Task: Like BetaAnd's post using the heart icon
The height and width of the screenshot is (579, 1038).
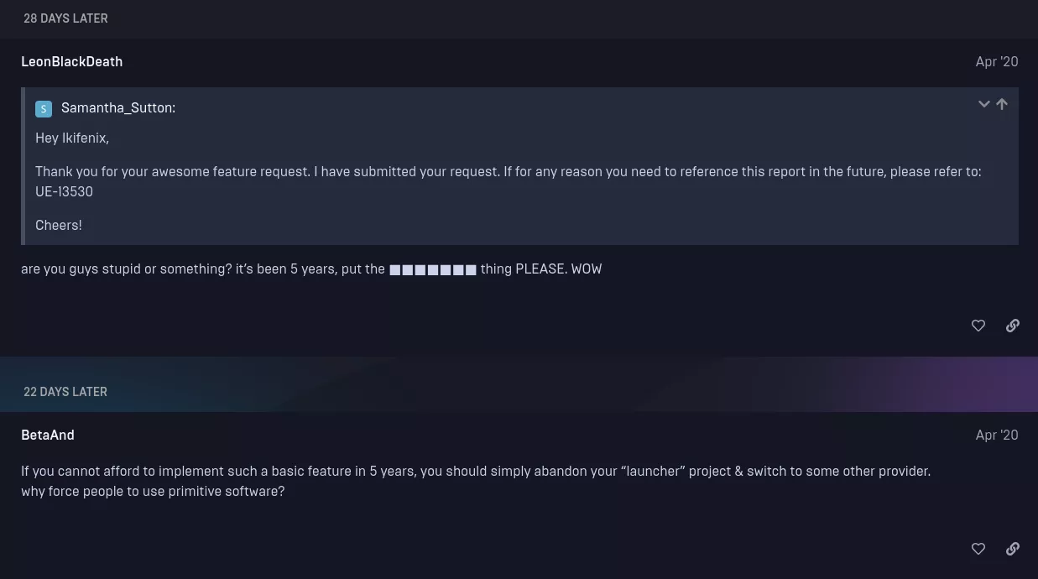Action: 978,549
